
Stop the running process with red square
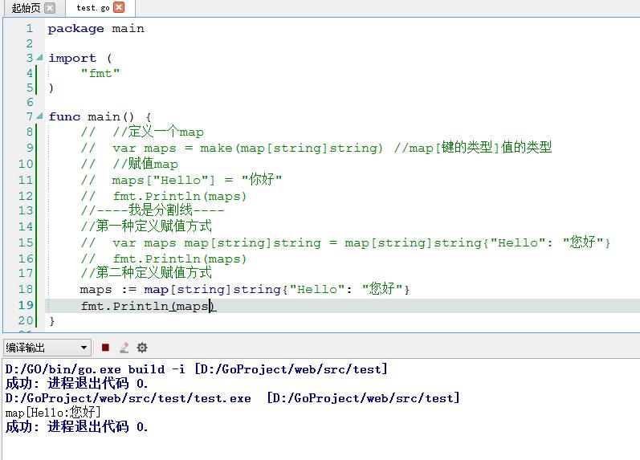(x=105, y=348)
